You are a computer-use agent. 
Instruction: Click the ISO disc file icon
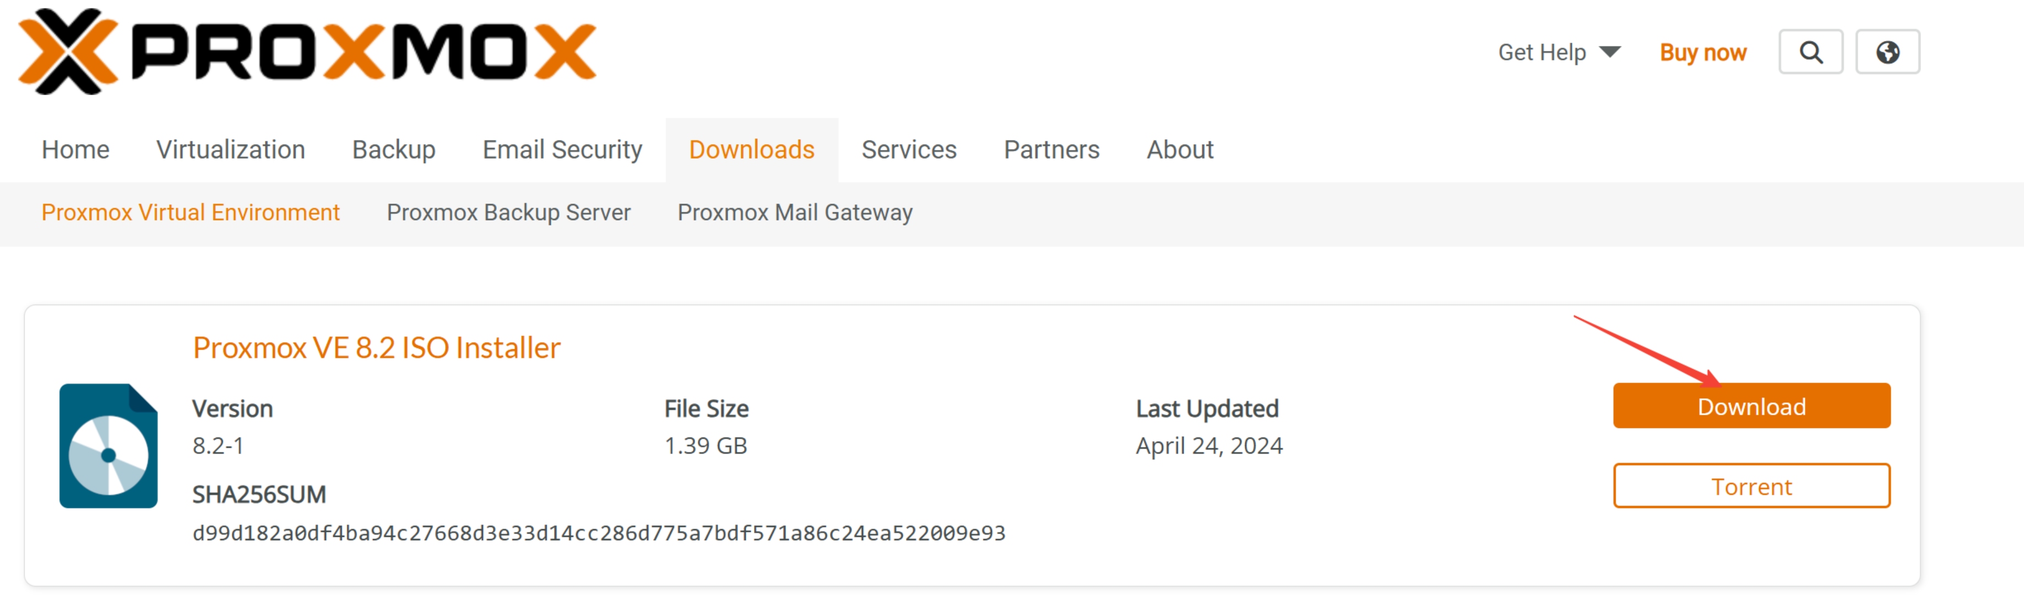(x=108, y=446)
